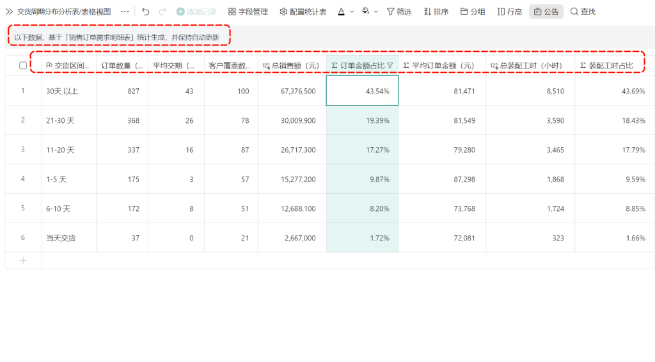Apply fill color with paint bucket icon

tap(365, 12)
